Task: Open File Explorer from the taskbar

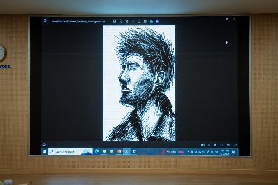Action: (x=104, y=152)
